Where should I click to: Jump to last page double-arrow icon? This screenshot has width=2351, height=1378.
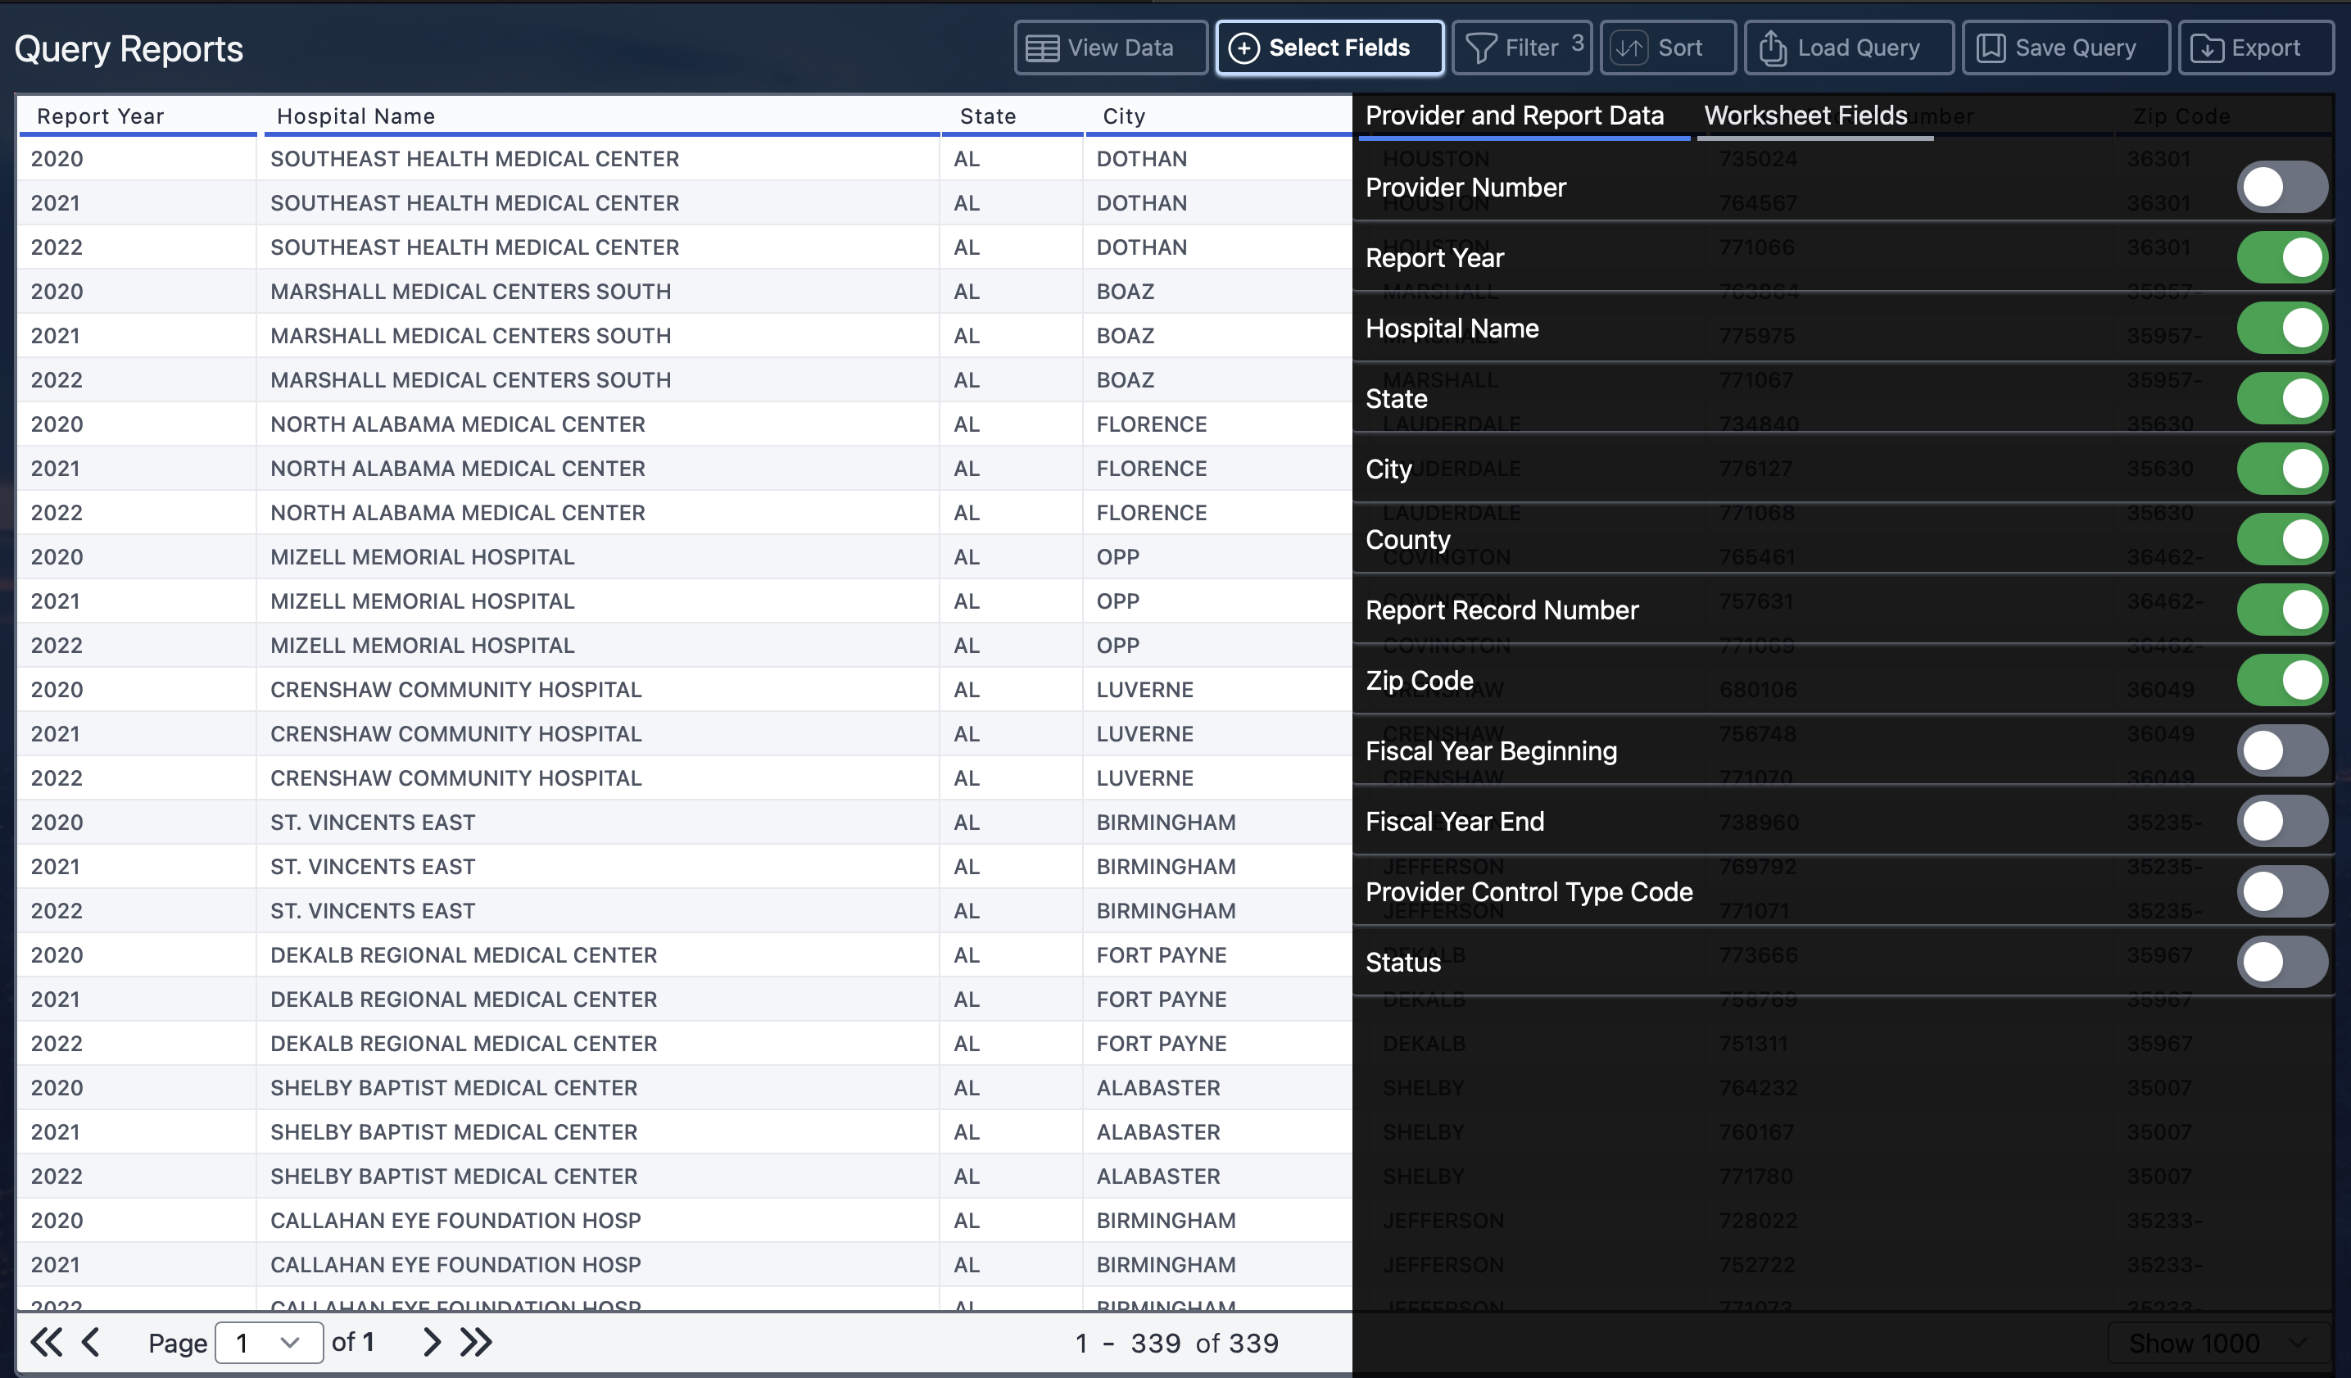[476, 1342]
